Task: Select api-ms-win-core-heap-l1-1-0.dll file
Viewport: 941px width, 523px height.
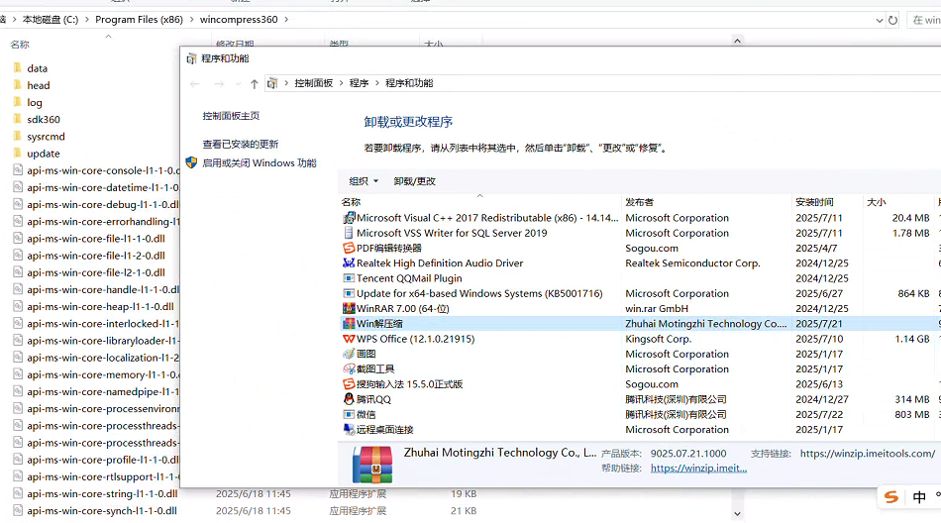Action: pyautogui.click(x=100, y=307)
